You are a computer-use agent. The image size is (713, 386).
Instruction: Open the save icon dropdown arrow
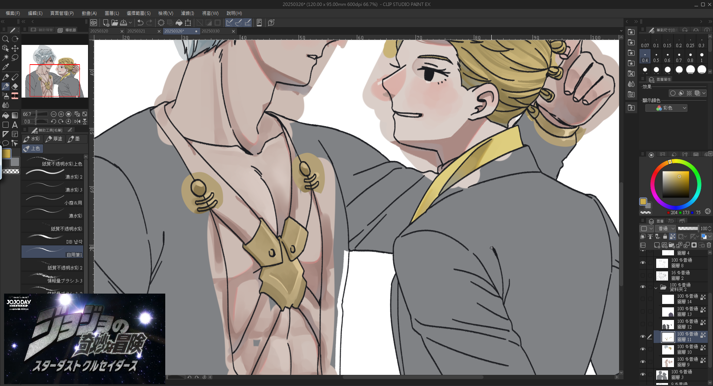130,23
